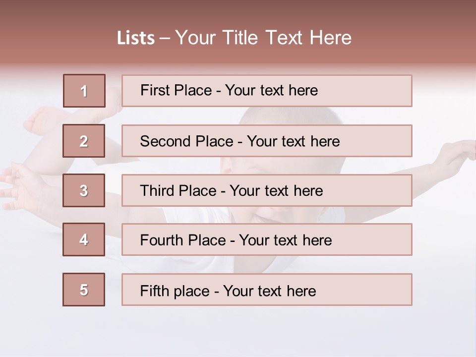Select the number 4 box
The height and width of the screenshot is (357, 476).
pyautogui.click(x=84, y=239)
